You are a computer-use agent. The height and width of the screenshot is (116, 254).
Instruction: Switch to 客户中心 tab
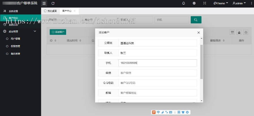[67, 11]
